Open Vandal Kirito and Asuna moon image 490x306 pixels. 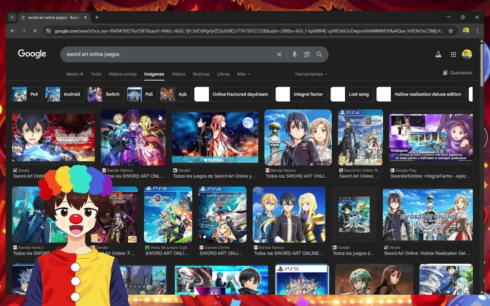tap(215, 138)
